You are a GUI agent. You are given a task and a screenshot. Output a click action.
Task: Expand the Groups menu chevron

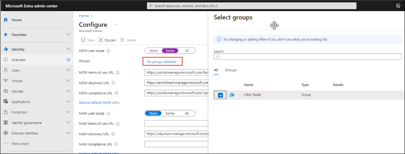[69, 80]
